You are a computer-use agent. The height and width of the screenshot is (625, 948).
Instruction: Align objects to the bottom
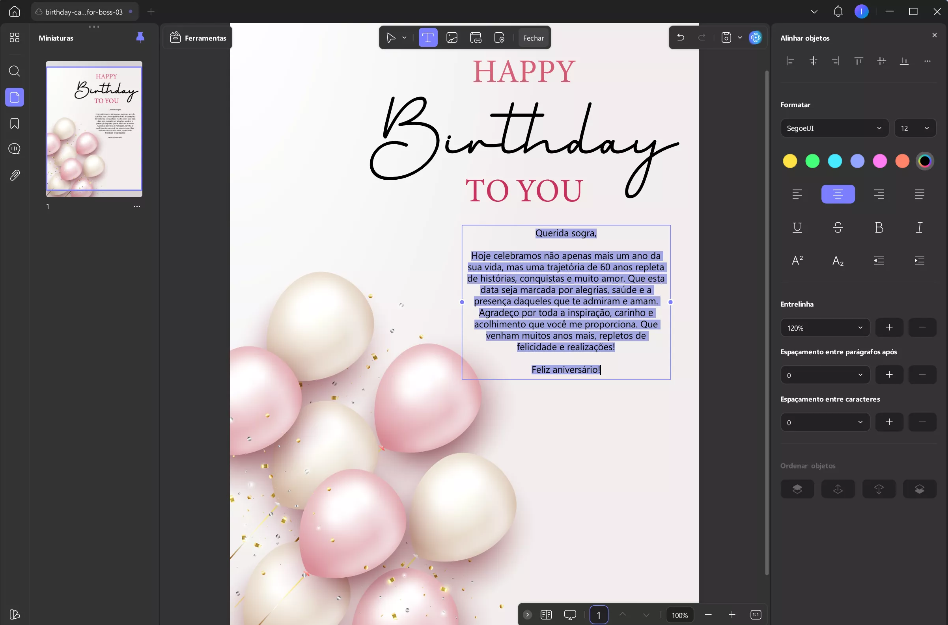click(905, 61)
